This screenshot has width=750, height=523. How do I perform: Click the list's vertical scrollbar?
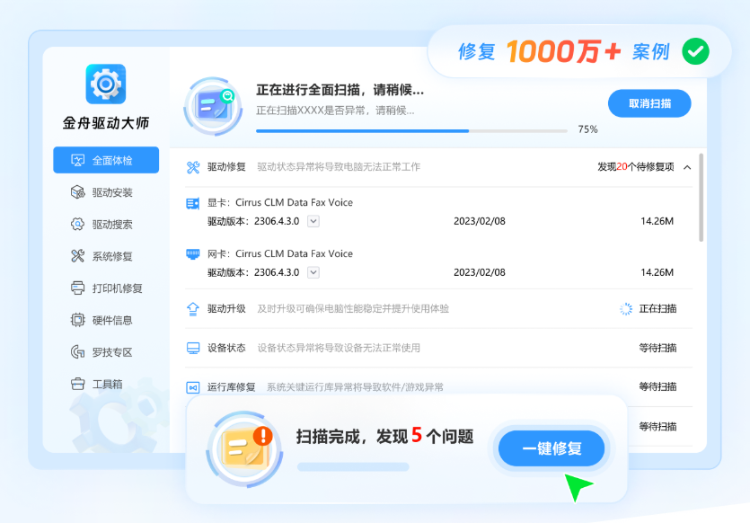701,197
